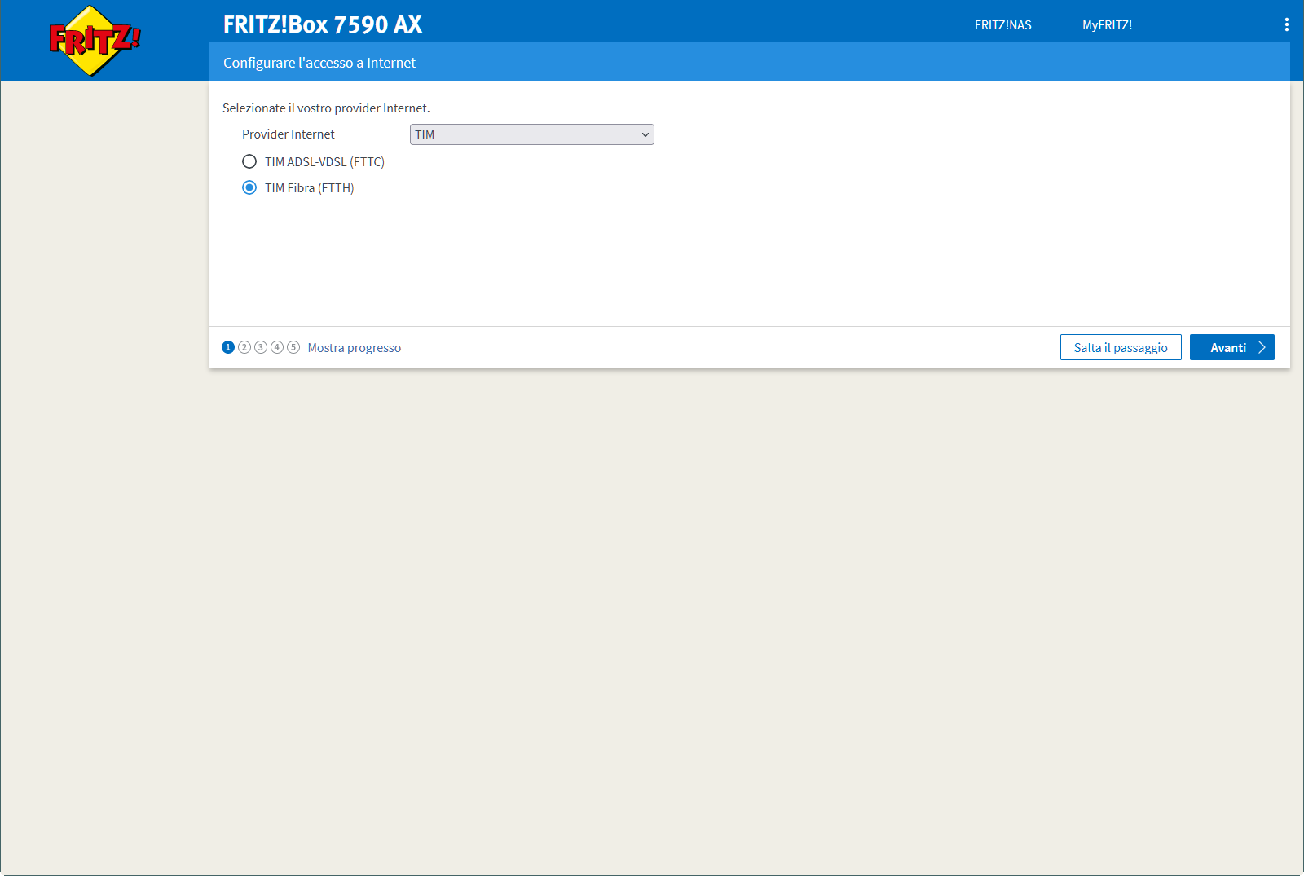1304x876 pixels.
Task: Jump to step 2 circle indicator
Action: pos(244,347)
